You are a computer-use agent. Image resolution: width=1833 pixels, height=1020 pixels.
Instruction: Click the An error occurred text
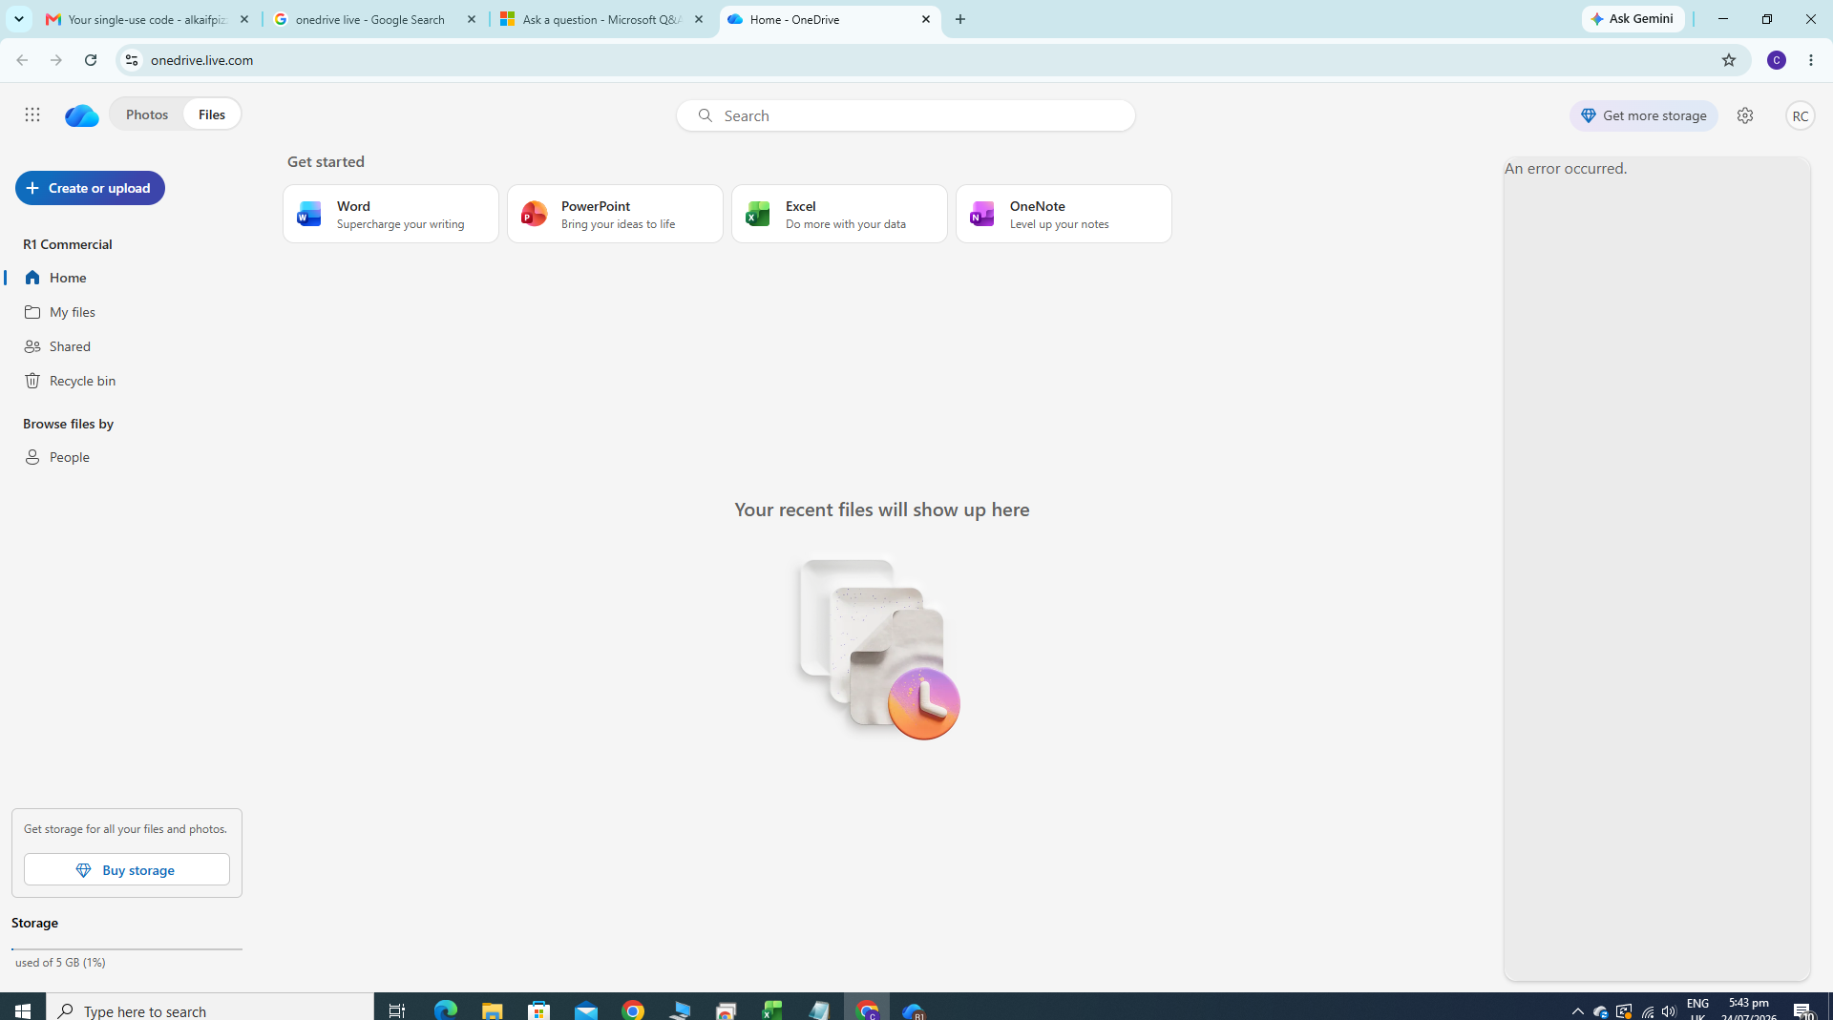pos(1566,169)
